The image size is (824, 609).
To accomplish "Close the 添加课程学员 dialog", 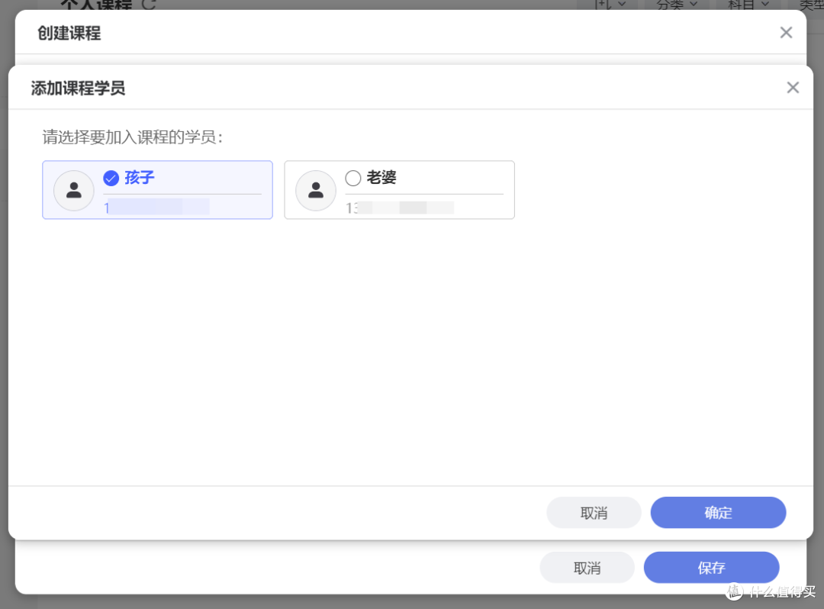I will 793,87.
